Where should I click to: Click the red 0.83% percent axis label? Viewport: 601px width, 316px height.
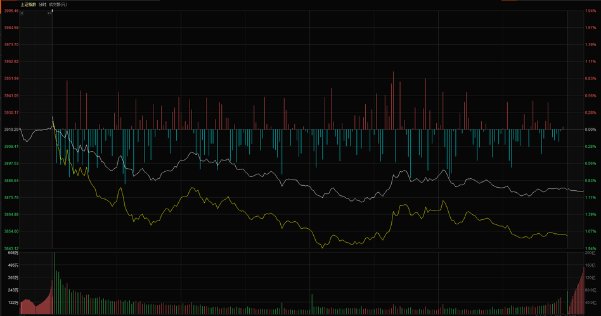pyautogui.click(x=591, y=78)
